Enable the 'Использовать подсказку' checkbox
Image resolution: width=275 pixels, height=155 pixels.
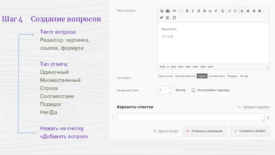point(193,90)
